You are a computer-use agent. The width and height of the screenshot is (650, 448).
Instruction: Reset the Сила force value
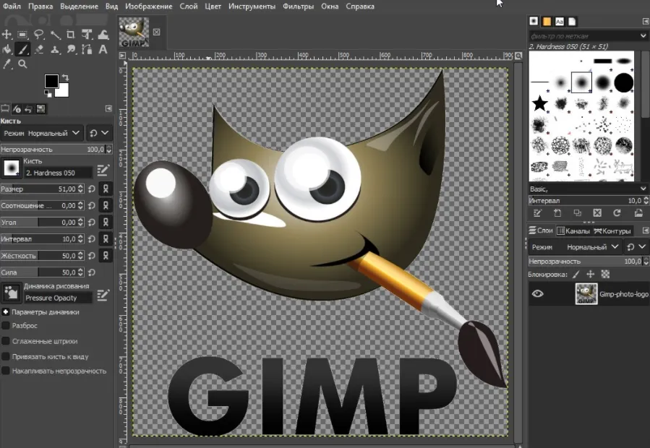coord(92,272)
